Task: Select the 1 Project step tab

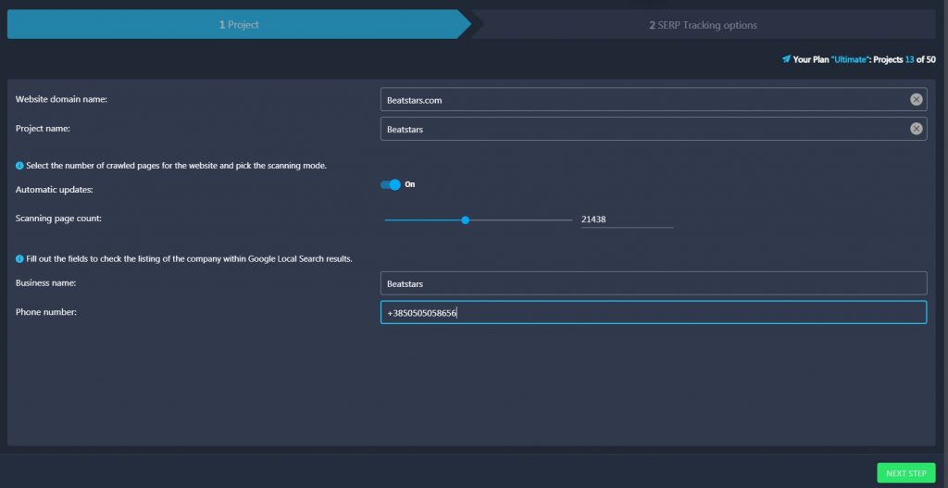Action: 239,25
